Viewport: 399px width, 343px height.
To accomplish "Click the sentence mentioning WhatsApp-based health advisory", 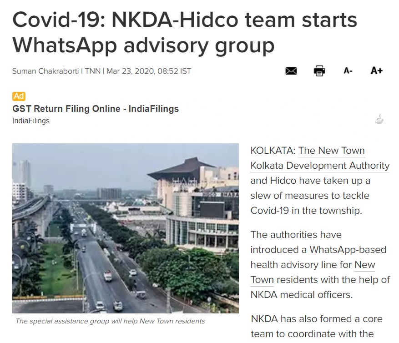I will [x=318, y=250].
